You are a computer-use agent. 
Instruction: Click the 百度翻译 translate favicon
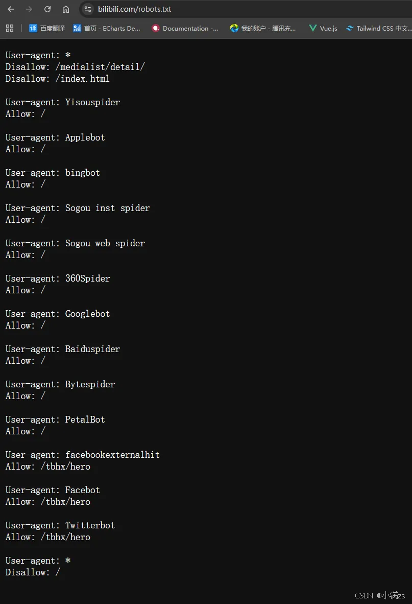tap(34, 28)
